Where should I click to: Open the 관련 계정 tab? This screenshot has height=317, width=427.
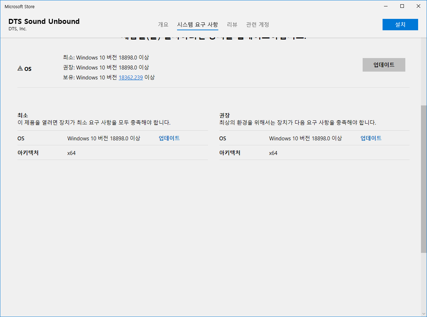tap(258, 25)
